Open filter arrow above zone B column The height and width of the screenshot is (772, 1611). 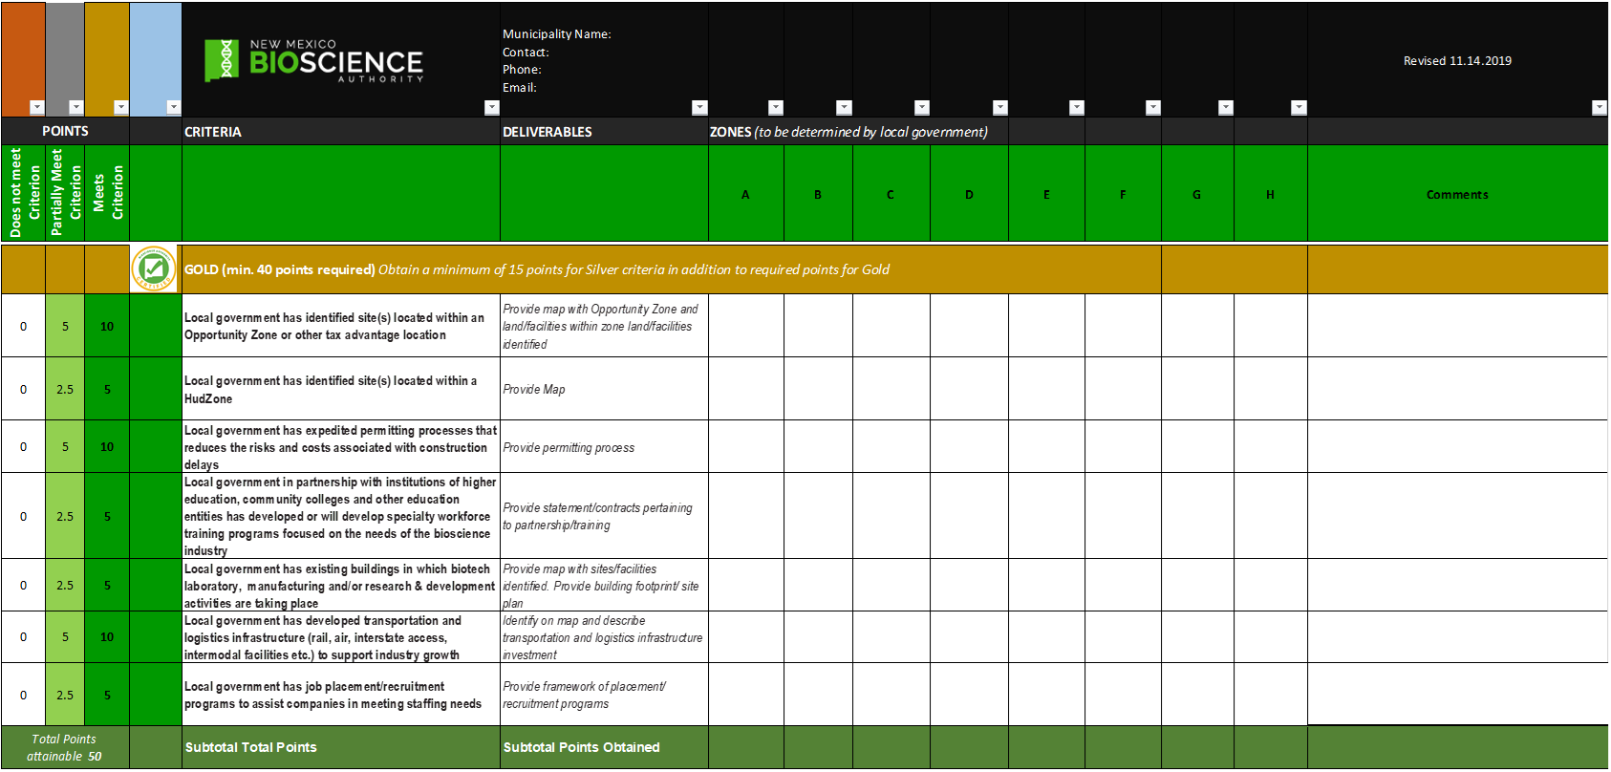coord(844,107)
